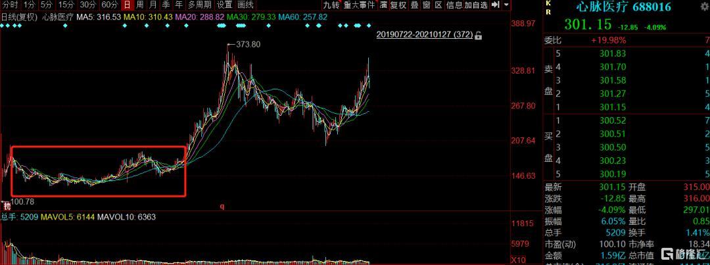Select the 60分 period tab
The height and width of the screenshot is (265, 710).
109,5
